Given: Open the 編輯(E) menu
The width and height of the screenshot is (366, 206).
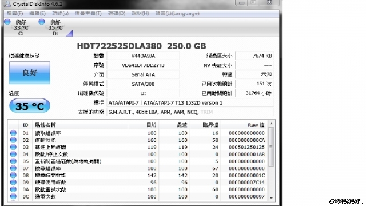Looking at the screenshot, I should [37, 13].
